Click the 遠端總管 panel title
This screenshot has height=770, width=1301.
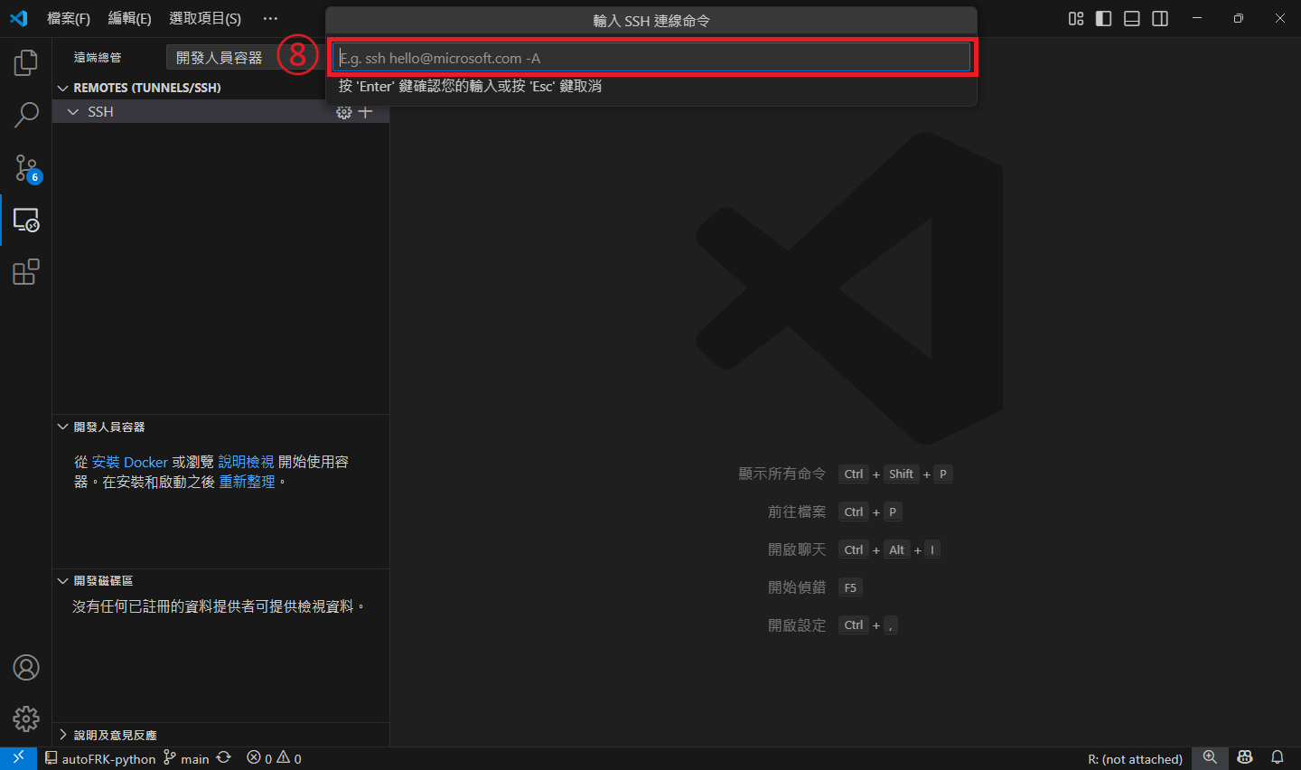(x=98, y=58)
